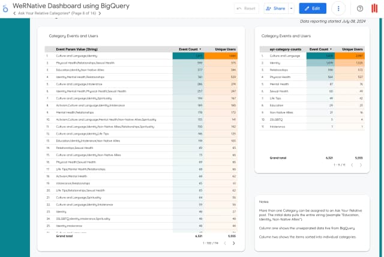Open the page selector 'Ask Your Relative Categories'
The image size is (384, 257).
click(x=57, y=13)
